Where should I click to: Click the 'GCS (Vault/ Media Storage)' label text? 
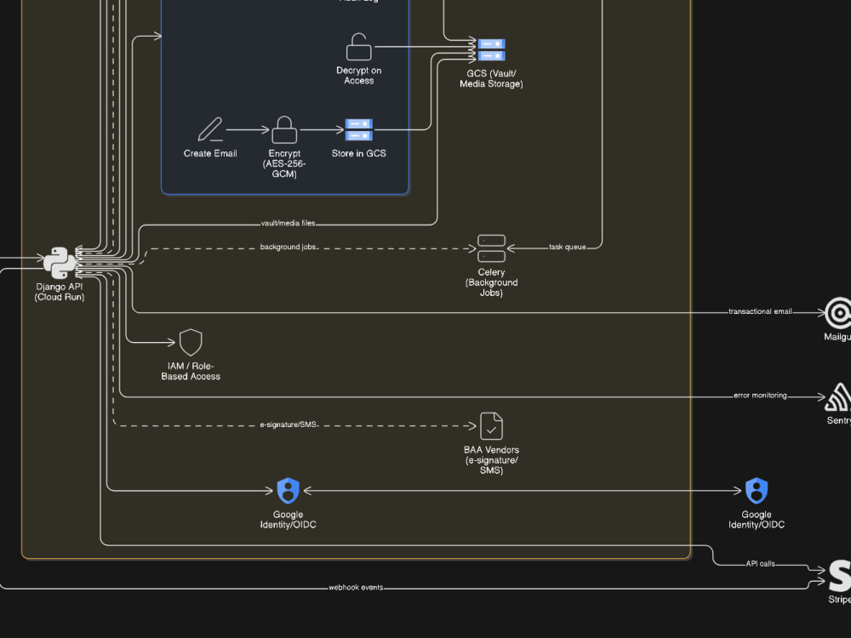(x=491, y=78)
